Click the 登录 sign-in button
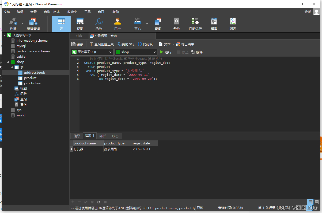 point(308,12)
